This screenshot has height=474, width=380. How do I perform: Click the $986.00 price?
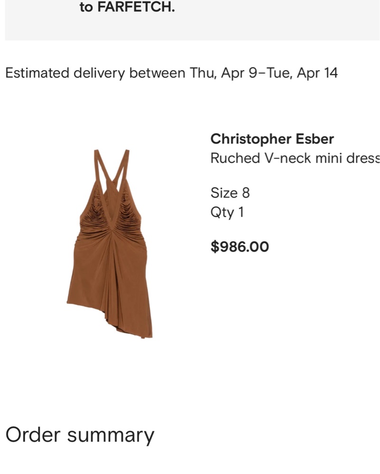coord(240,246)
